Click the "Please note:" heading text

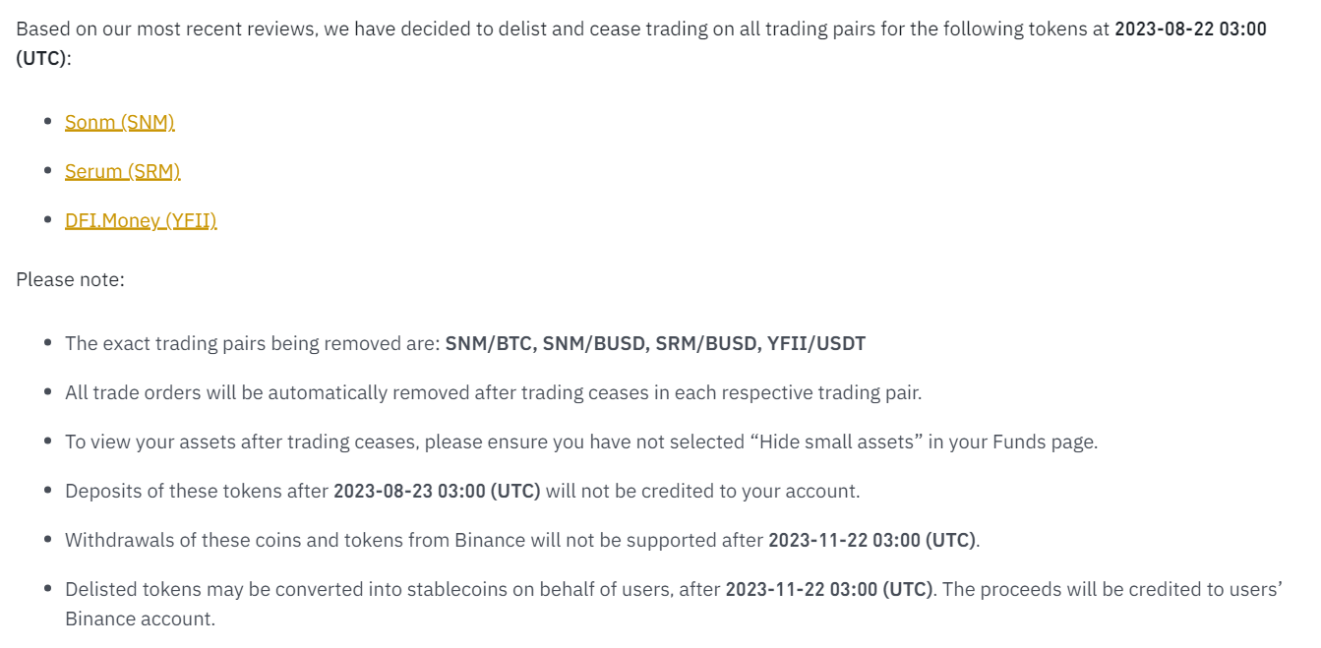coord(70,279)
